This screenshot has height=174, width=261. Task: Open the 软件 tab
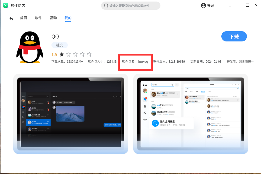(38, 18)
